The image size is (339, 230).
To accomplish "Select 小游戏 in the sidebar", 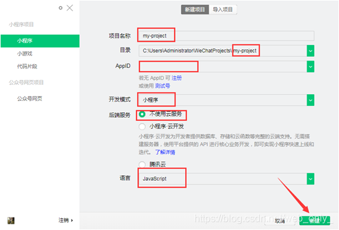I will (x=25, y=54).
